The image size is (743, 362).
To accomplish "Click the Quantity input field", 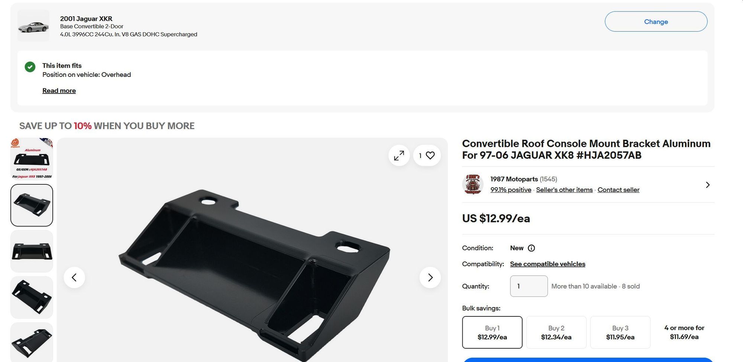I will click(529, 286).
